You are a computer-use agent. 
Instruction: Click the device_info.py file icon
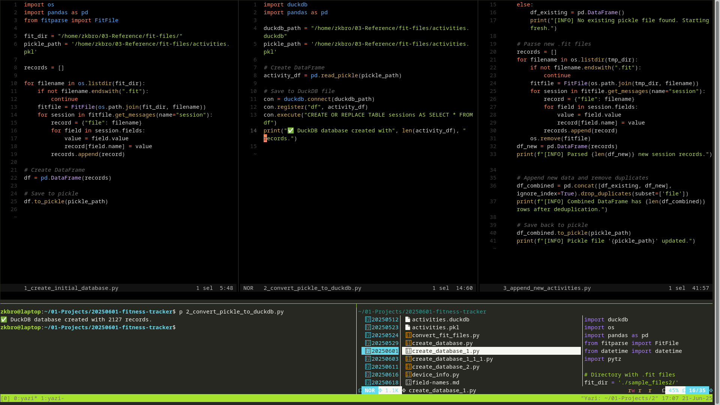pyautogui.click(x=408, y=375)
